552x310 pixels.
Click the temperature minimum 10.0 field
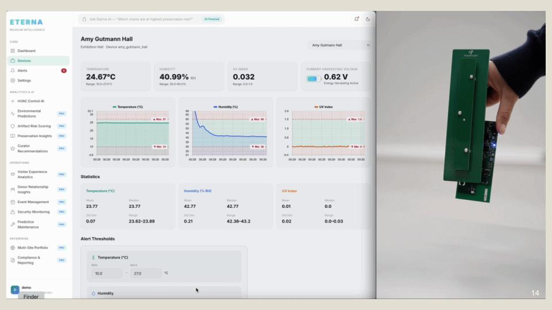coord(107,273)
